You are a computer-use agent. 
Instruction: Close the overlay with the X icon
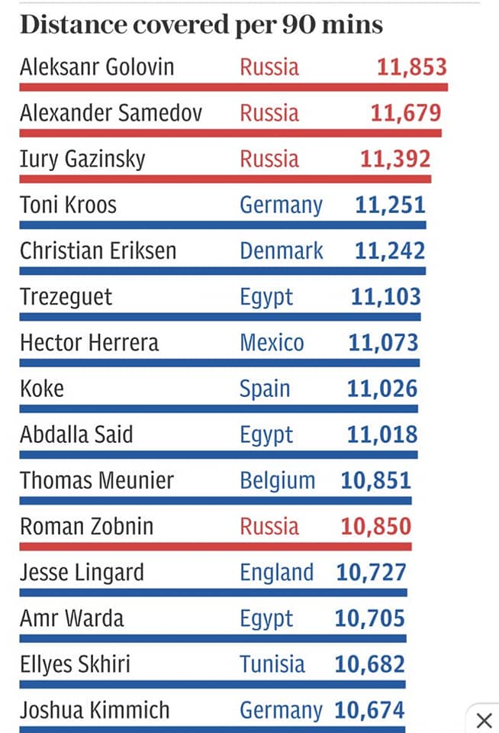pyautogui.click(x=485, y=720)
